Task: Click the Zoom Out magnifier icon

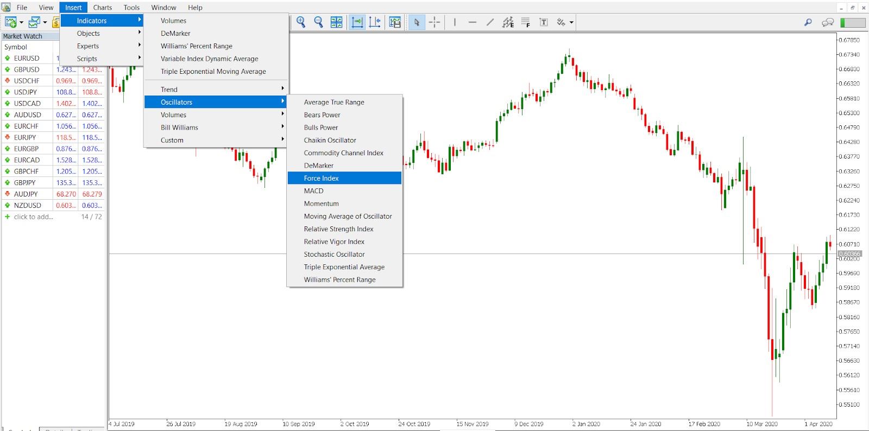Action: (x=319, y=22)
